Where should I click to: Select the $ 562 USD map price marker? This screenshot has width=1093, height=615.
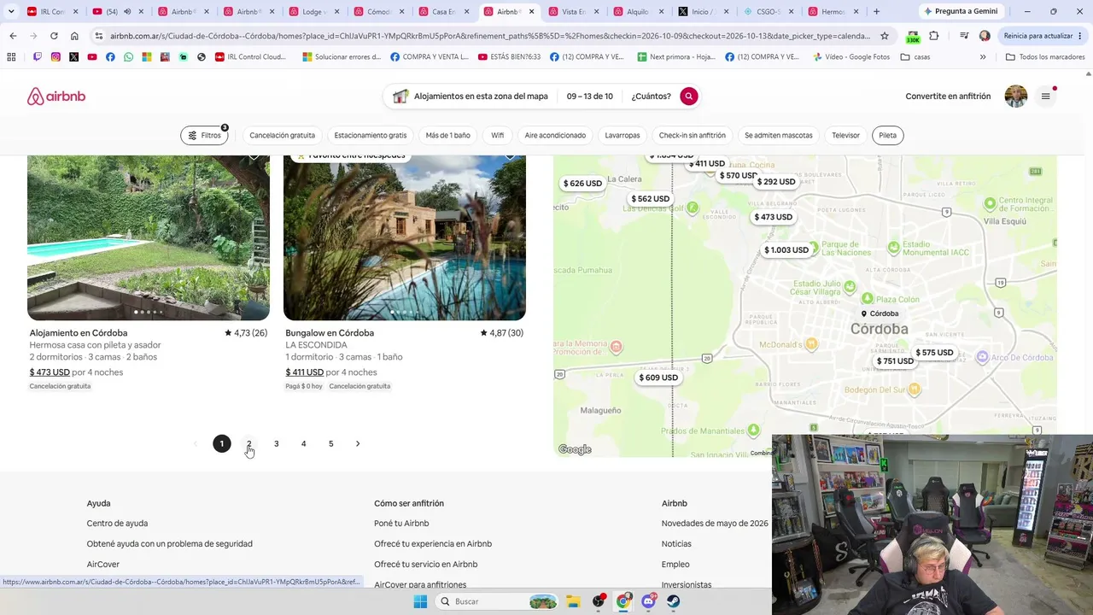click(x=651, y=199)
